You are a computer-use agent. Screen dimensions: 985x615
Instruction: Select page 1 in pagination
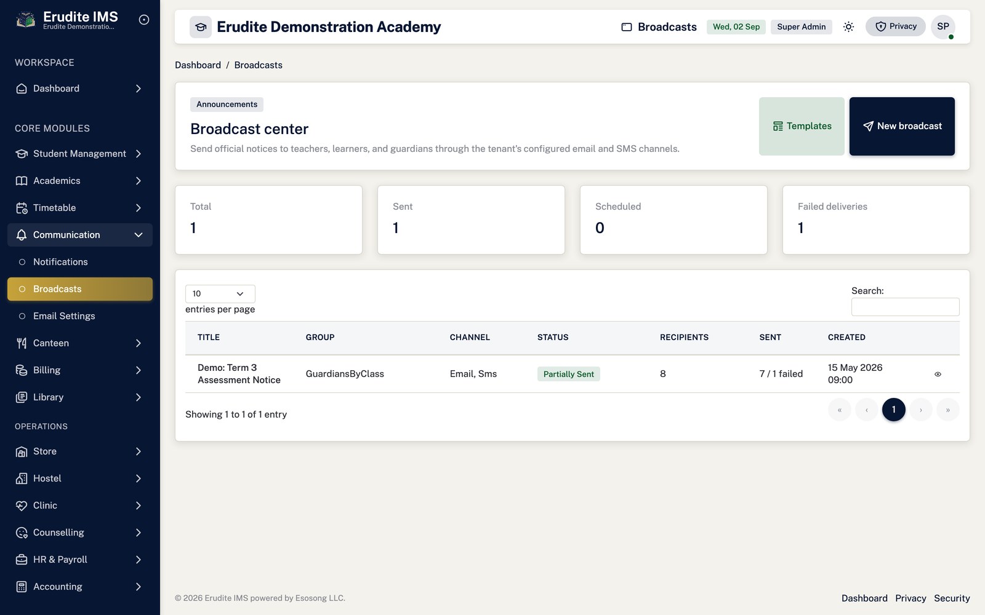(x=894, y=410)
